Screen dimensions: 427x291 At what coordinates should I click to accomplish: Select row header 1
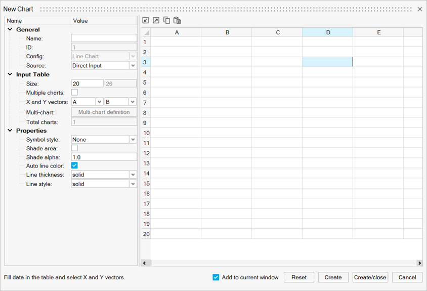click(x=146, y=42)
